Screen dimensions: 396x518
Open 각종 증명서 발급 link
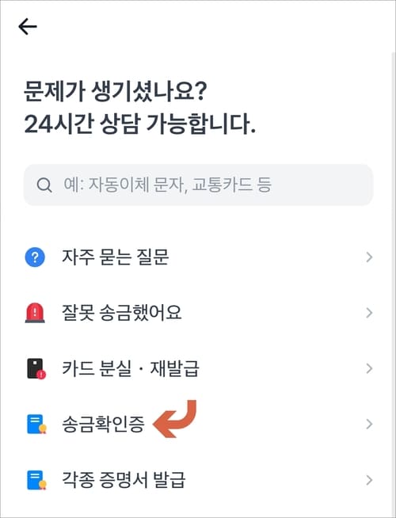[198, 480]
